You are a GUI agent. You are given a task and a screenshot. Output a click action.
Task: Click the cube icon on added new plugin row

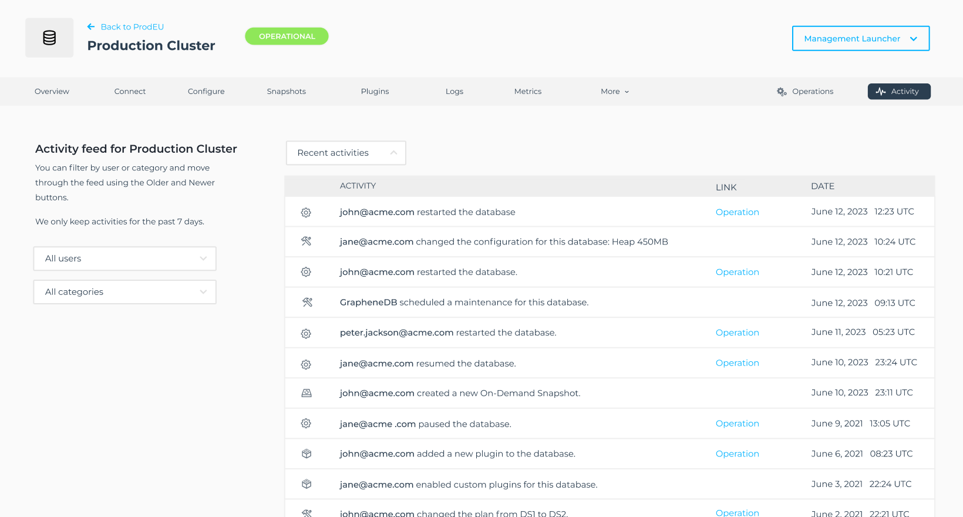(x=307, y=454)
